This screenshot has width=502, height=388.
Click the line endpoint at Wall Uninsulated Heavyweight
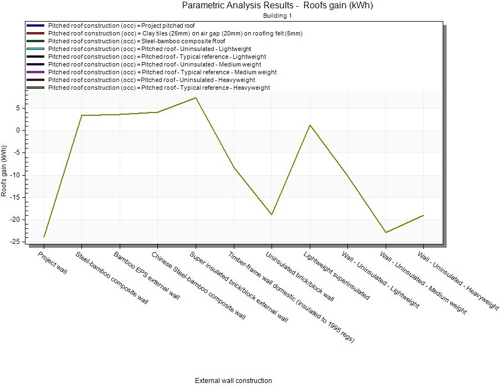(x=423, y=216)
